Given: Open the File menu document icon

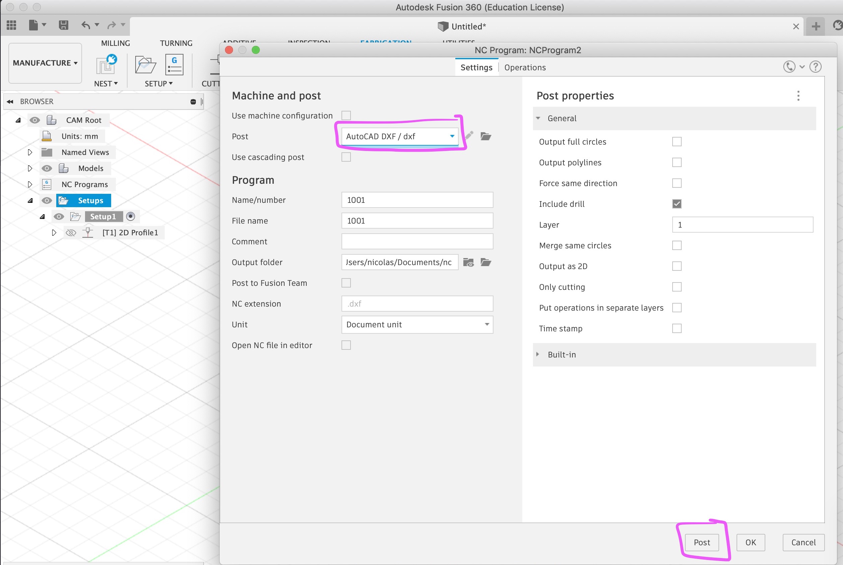Looking at the screenshot, I should 33,25.
